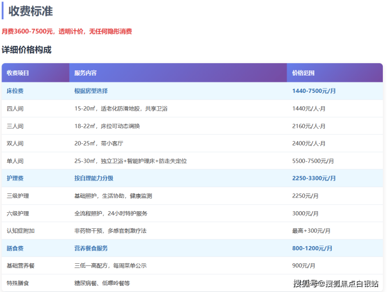Click the 收费项目 column header
387x292 pixels.
click(x=18, y=73)
